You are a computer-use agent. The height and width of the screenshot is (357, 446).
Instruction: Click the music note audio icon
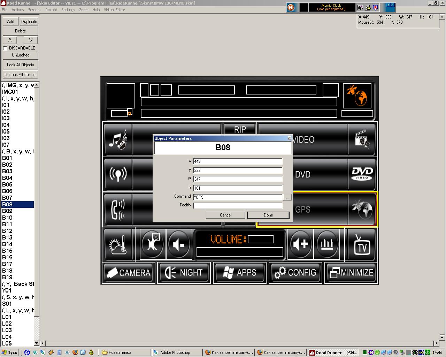(x=118, y=139)
